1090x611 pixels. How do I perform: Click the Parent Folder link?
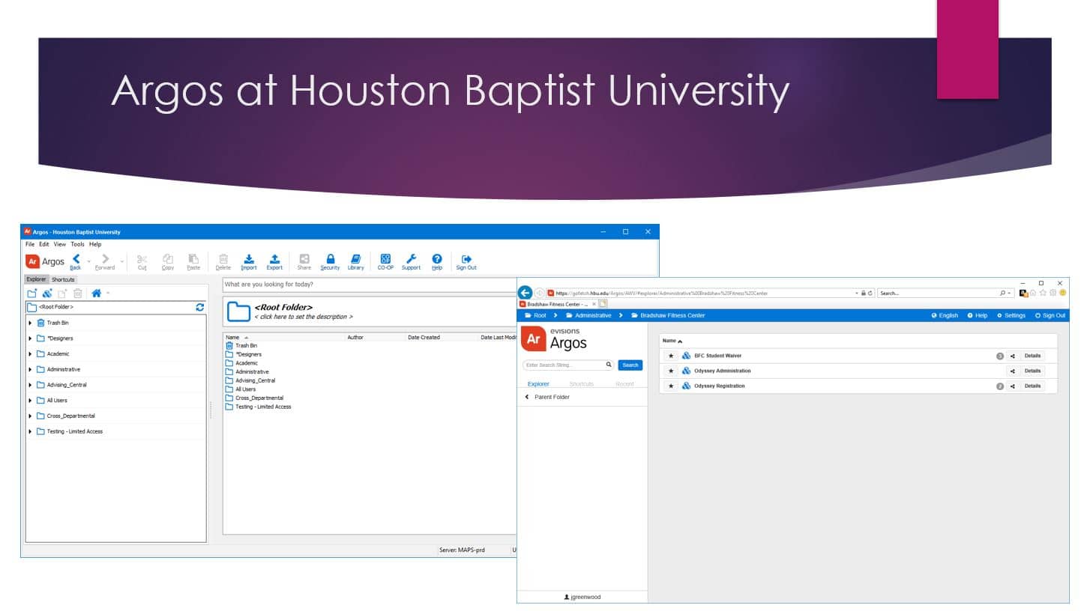(552, 397)
